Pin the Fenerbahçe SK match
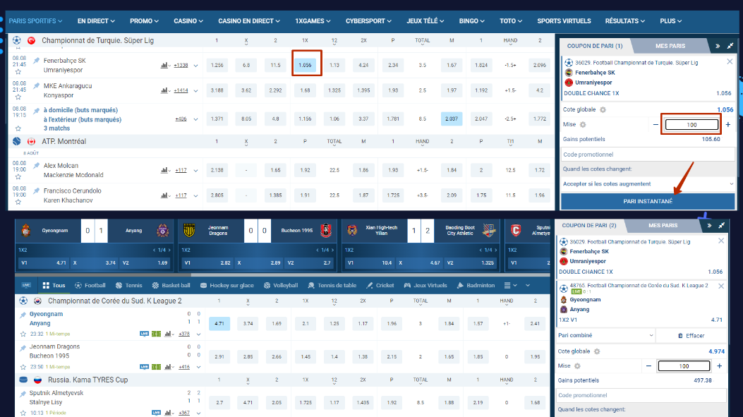The height and width of the screenshot is (417, 743). (37, 60)
